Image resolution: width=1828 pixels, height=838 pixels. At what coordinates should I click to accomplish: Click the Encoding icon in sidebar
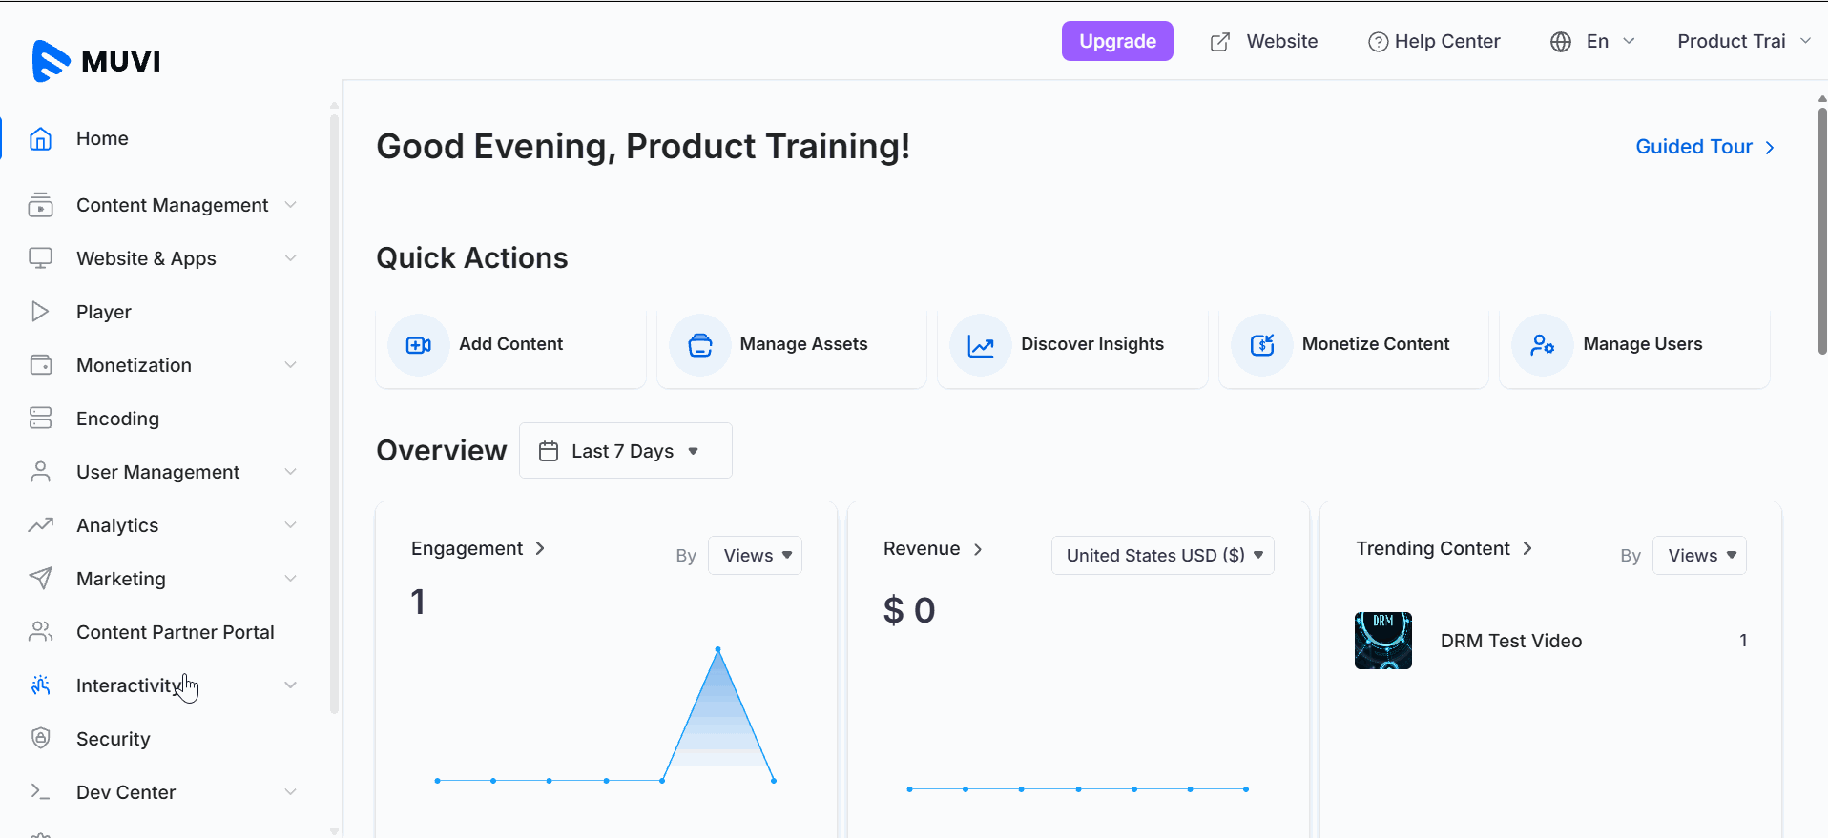pos(40,418)
